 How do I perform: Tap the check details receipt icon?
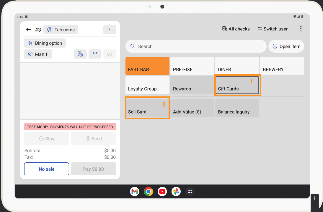pos(80,54)
